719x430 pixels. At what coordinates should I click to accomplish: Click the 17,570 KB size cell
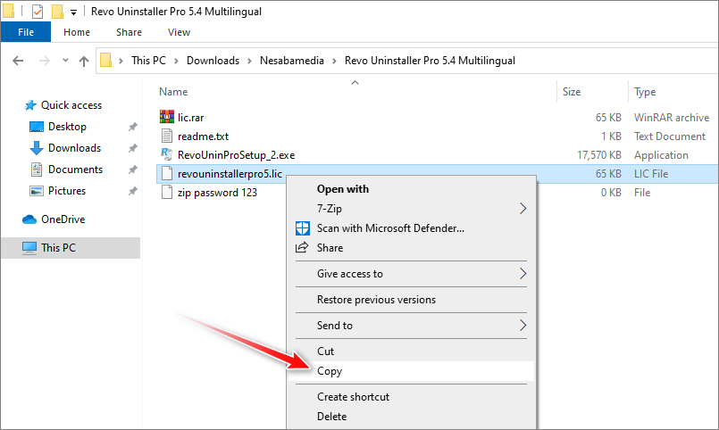tap(598, 155)
